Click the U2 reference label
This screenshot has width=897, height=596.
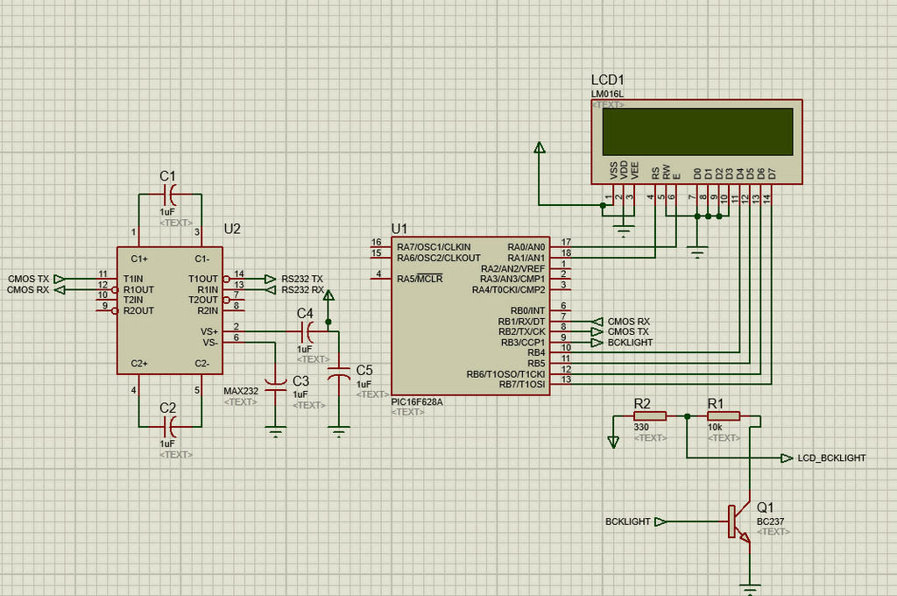tap(232, 229)
